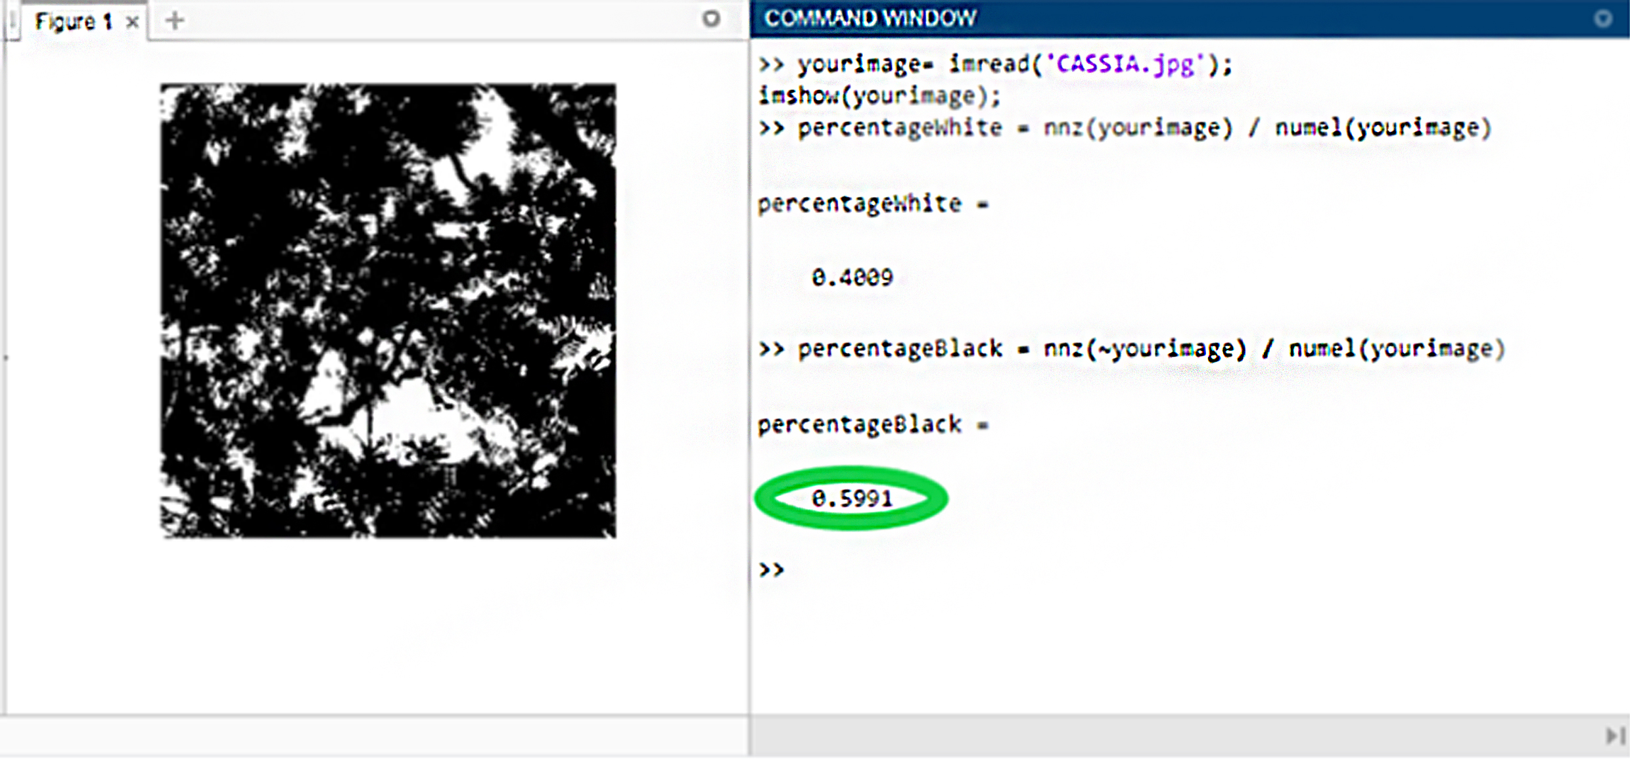Select the Figure 1 tab
1630x760 pixels.
click(x=74, y=22)
